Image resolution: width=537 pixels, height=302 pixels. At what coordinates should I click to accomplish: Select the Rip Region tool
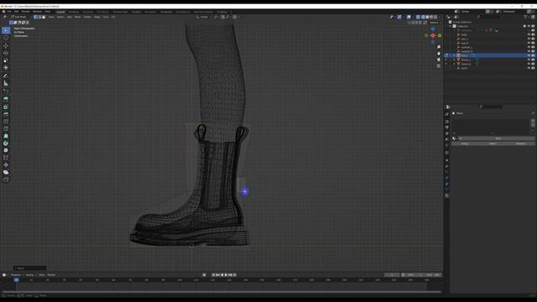click(6, 180)
